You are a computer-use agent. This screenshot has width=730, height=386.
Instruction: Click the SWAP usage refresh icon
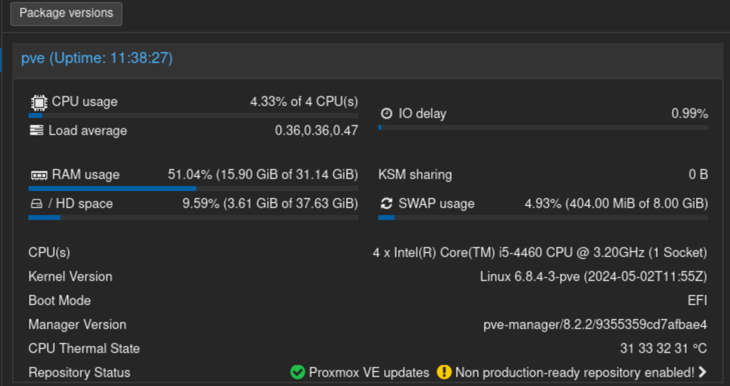pyautogui.click(x=386, y=203)
